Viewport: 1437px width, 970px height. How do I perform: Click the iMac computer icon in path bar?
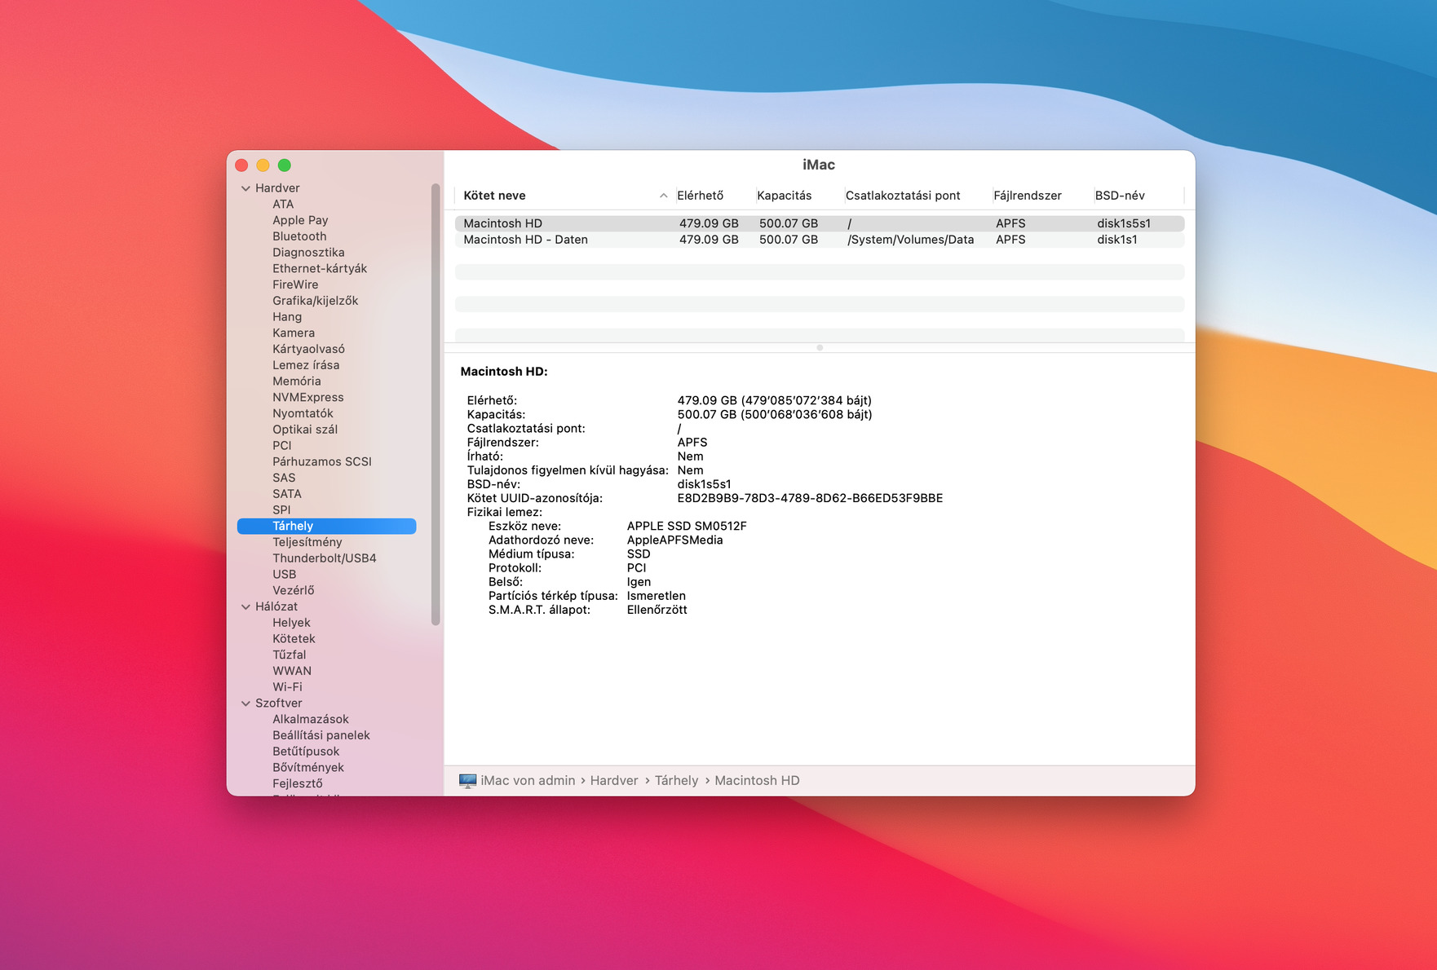[x=467, y=781]
